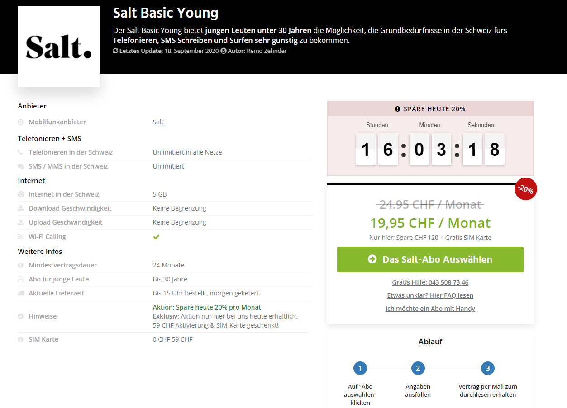
Task: Open the Hier FAQ lesen link
Action: pyautogui.click(x=430, y=295)
